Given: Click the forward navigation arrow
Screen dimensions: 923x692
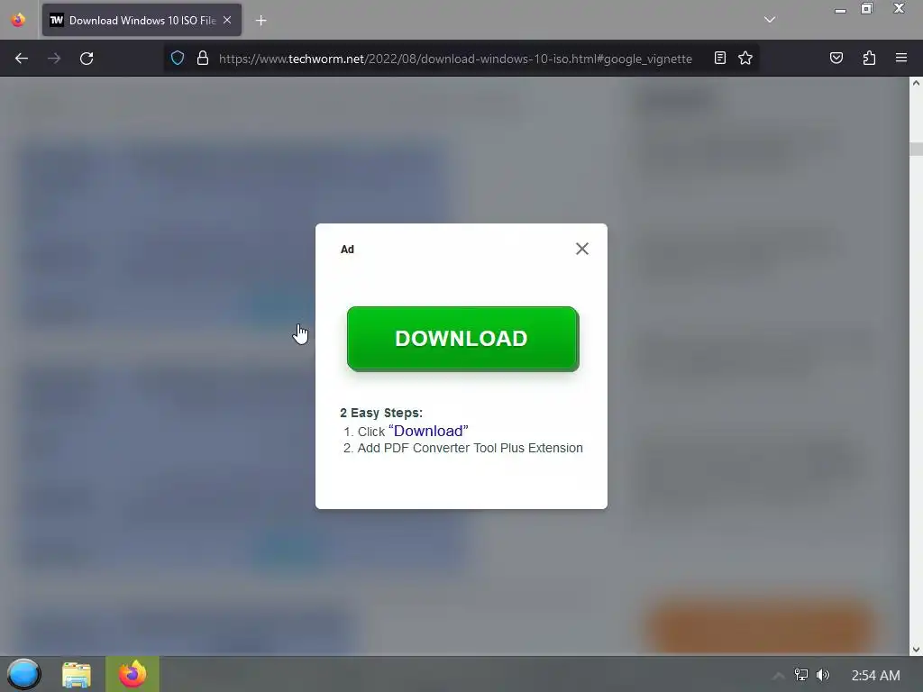Looking at the screenshot, I should [54, 59].
